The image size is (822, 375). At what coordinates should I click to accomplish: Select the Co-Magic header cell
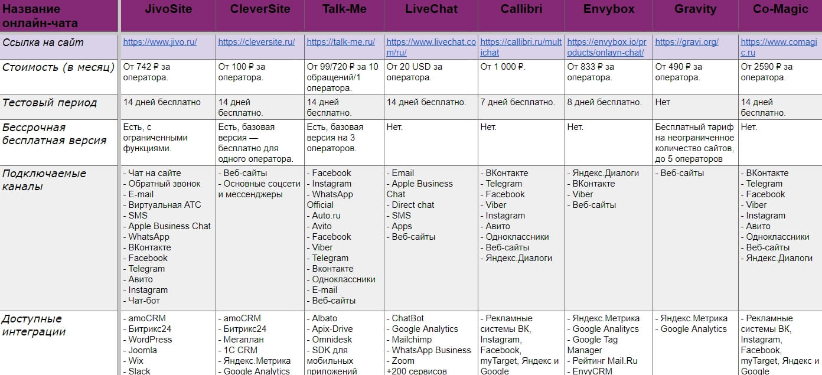tap(780, 16)
